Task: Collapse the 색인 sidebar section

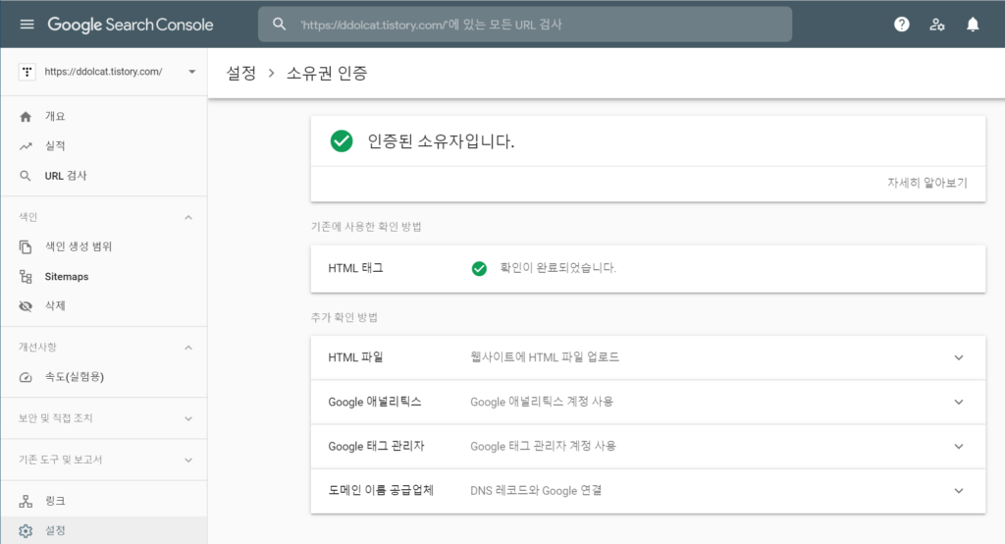Action: pyautogui.click(x=188, y=217)
